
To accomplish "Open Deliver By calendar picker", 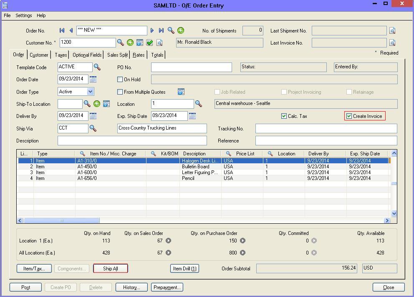I will tap(93, 115).
